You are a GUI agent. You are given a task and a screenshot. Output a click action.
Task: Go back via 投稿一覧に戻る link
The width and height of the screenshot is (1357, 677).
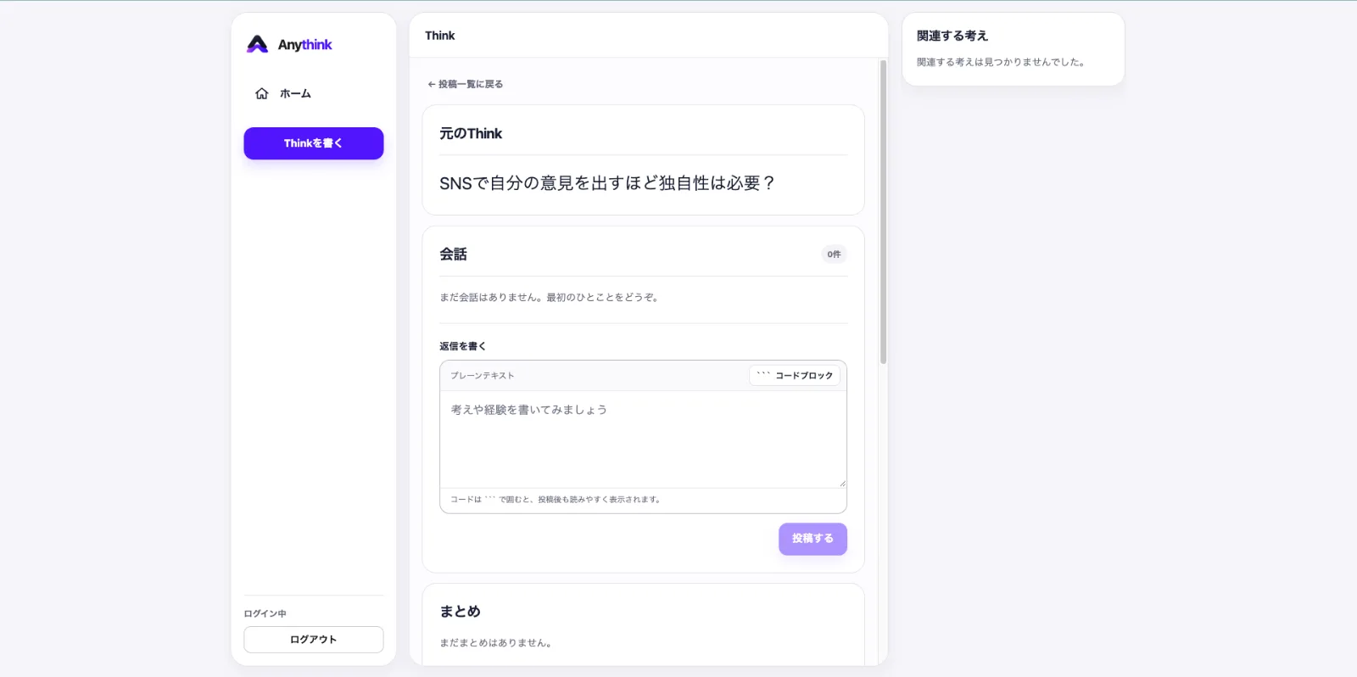tap(466, 84)
